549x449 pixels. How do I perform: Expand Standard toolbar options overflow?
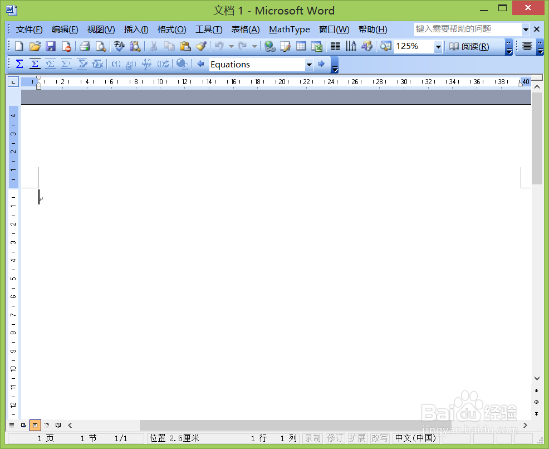click(x=509, y=47)
